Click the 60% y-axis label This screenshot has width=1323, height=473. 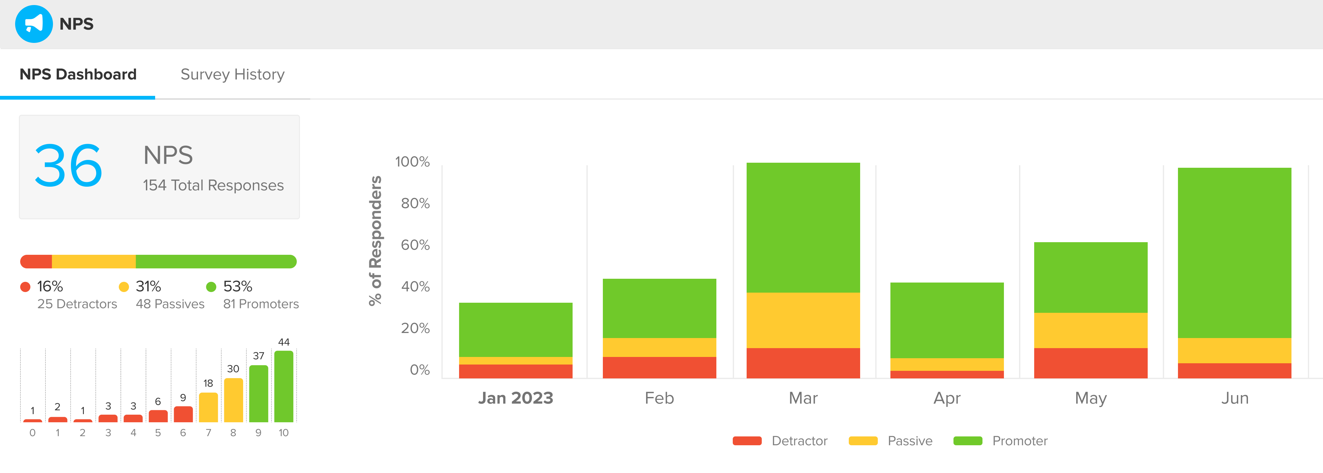tap(415, 245)
